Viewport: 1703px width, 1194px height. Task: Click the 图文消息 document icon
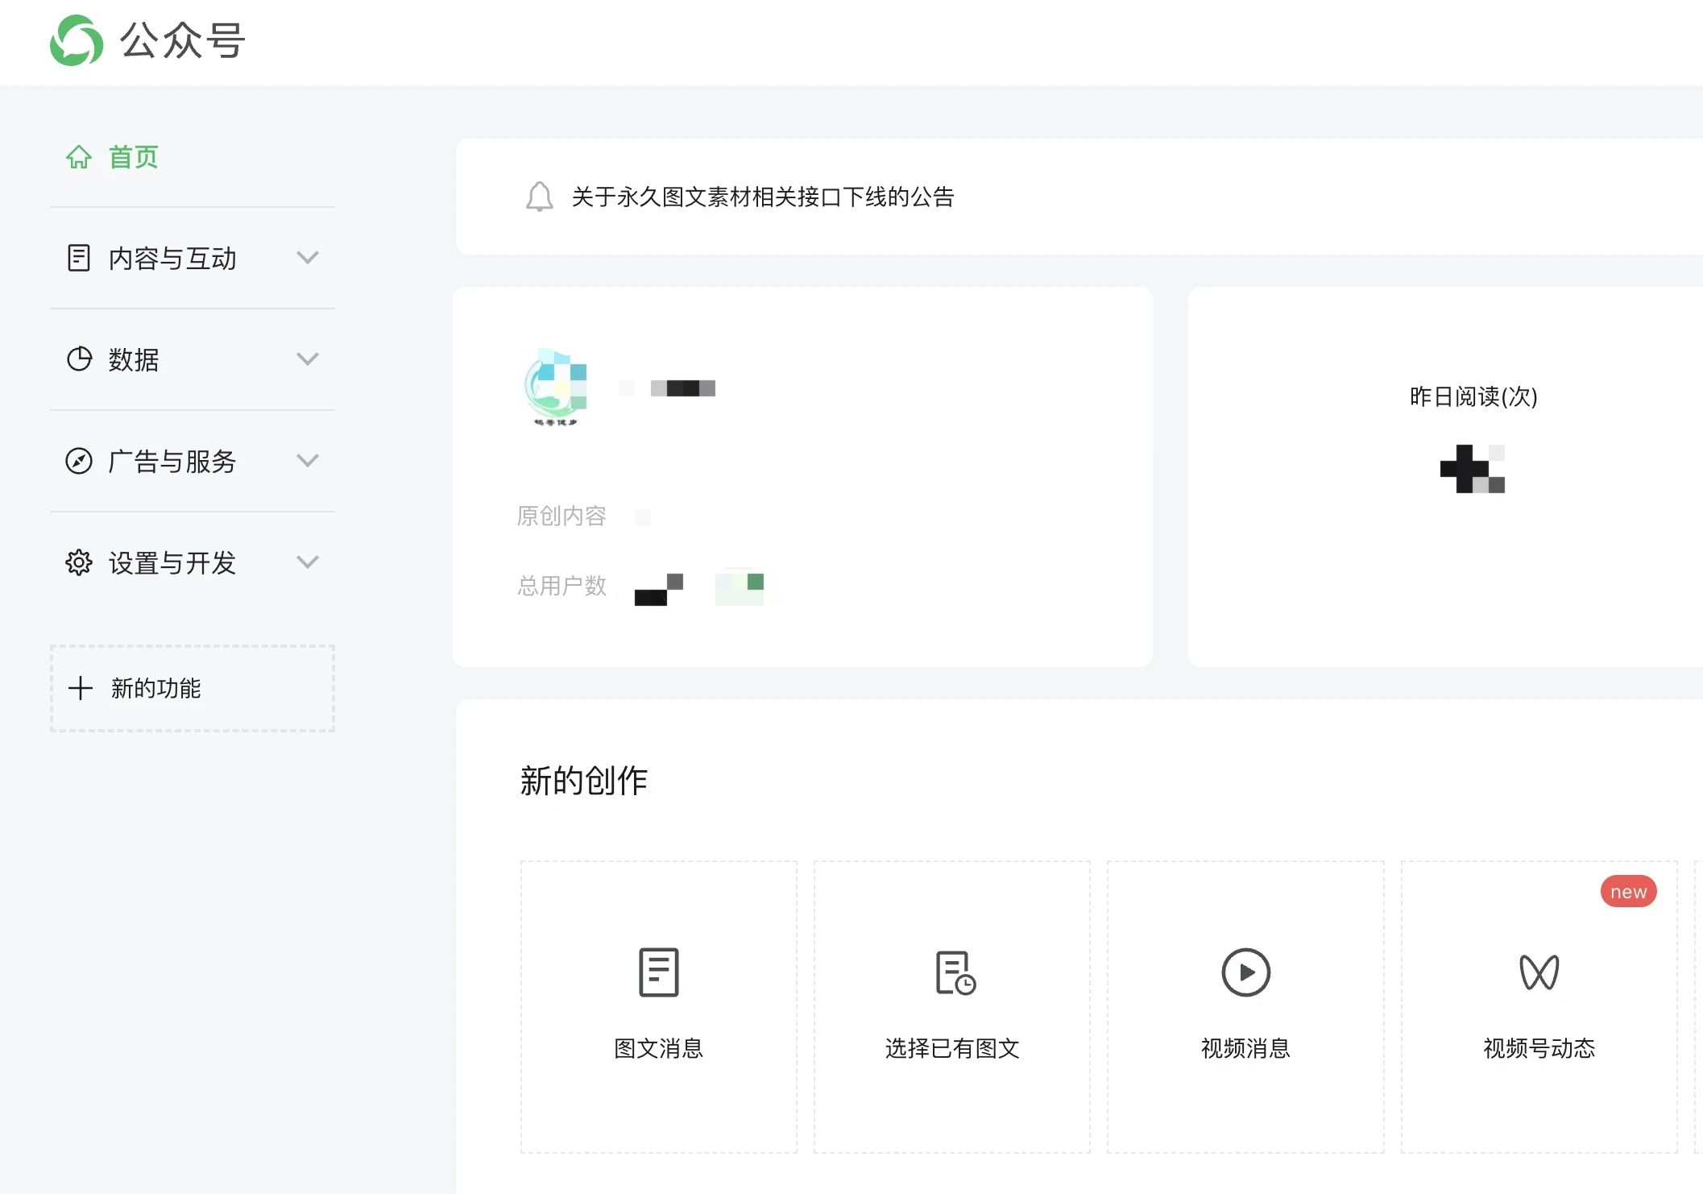tap(658, 972)
